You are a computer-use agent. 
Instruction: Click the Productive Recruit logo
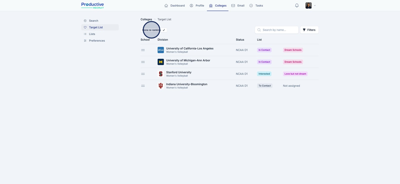[92, 6]
